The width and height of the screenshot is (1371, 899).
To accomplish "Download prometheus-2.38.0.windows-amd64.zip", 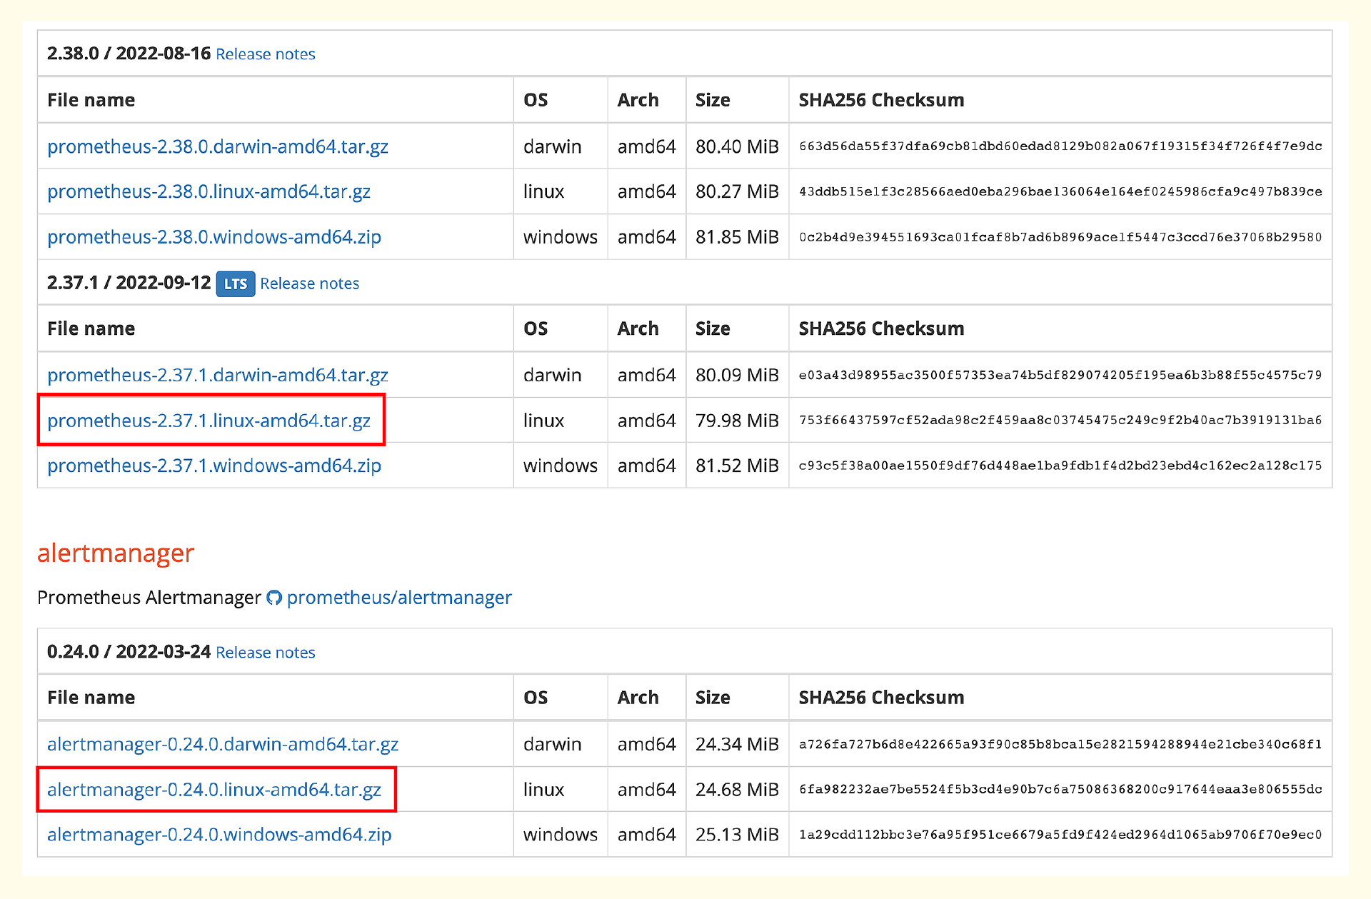I will click(214, 237).
